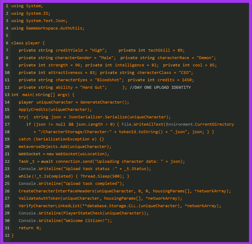Click 'new WebSocket(wsLocation)' on line 21

pyautogui.click(x=77, y=154)
